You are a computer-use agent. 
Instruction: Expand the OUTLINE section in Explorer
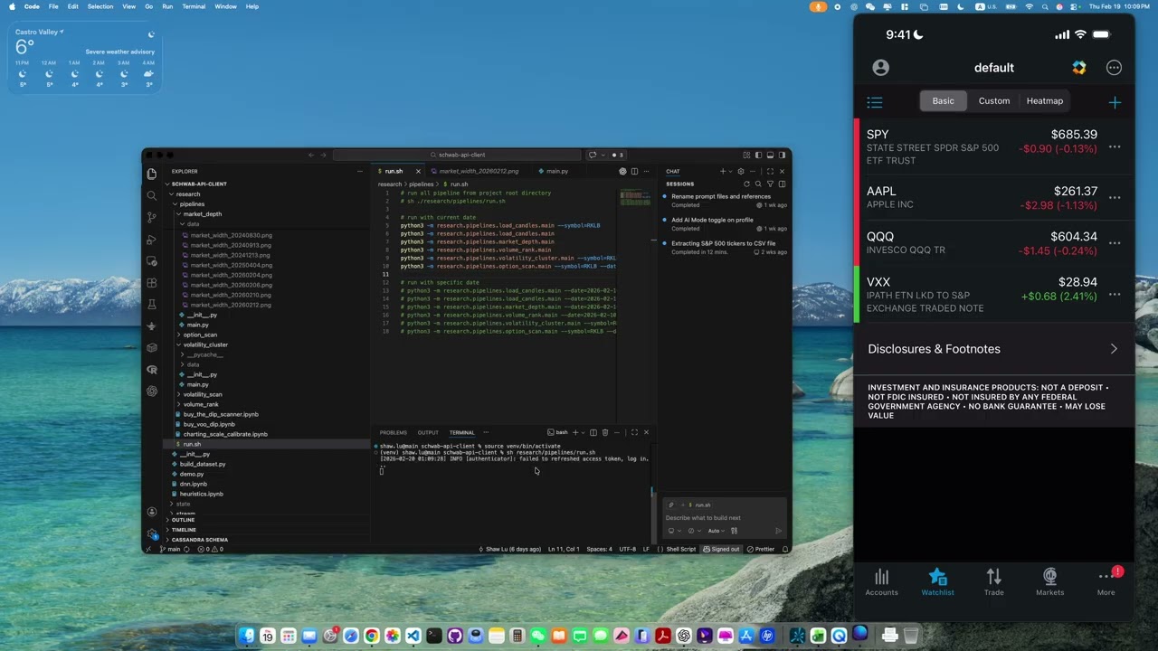[183, 520]
